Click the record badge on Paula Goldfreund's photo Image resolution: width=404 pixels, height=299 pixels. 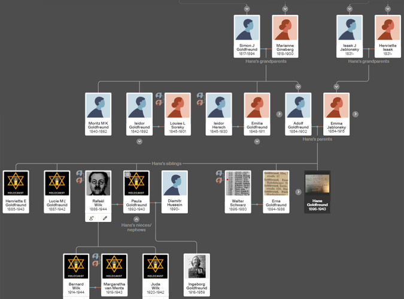pyautogui.click(x=127, y=175)
